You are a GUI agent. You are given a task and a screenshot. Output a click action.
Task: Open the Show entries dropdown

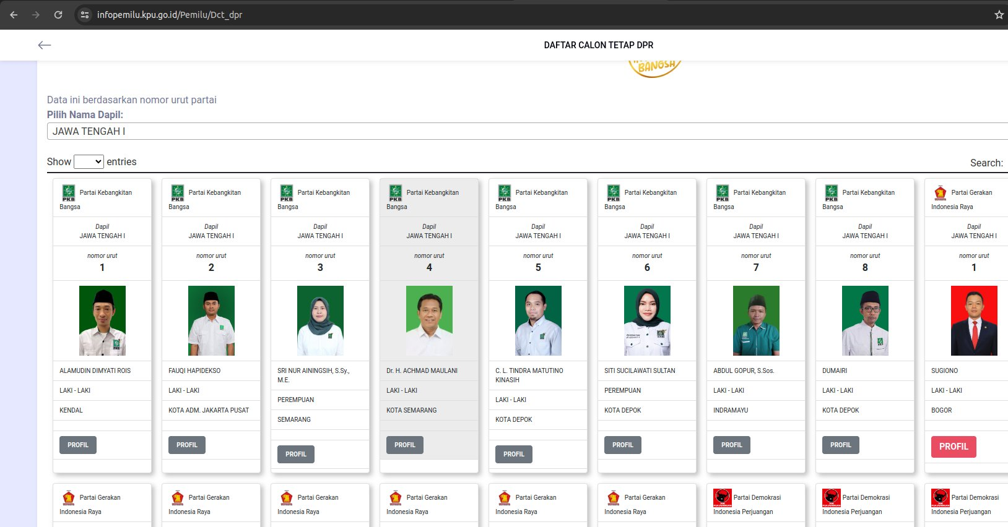point(89,162)
